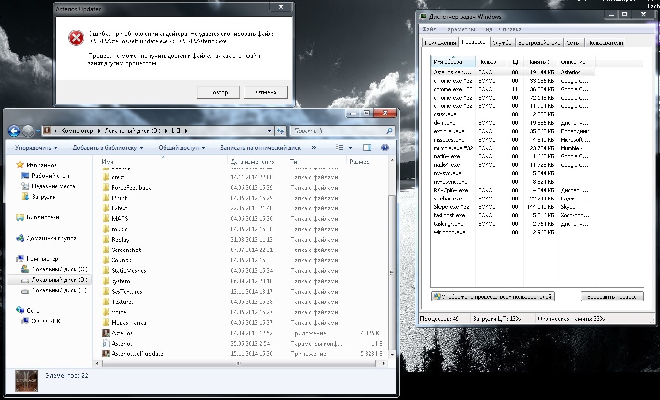Open Параметры menu in Task Manager
660x400 pixels.
[x=459, y=29]
